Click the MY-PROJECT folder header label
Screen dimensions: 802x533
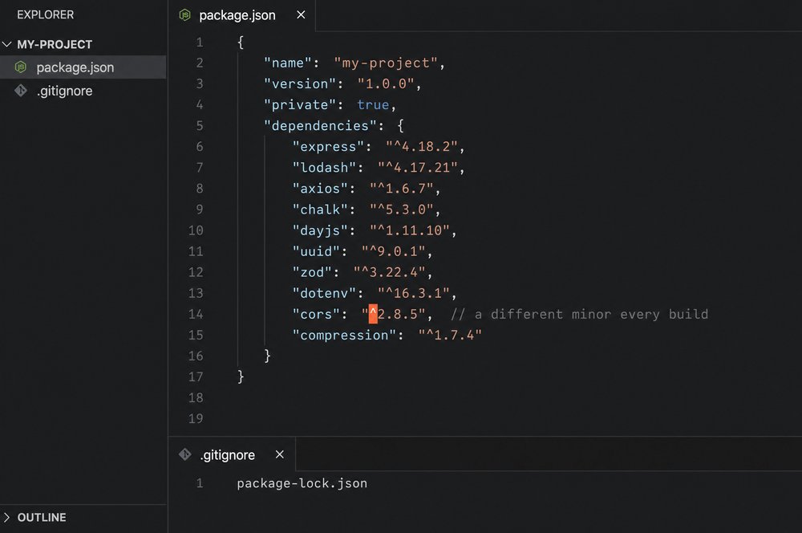[55, 44]
